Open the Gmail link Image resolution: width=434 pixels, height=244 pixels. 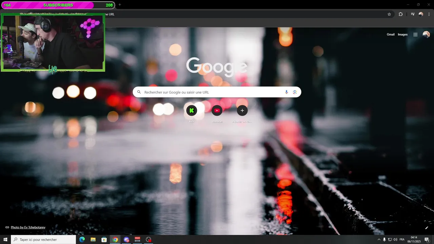[391, 35]
